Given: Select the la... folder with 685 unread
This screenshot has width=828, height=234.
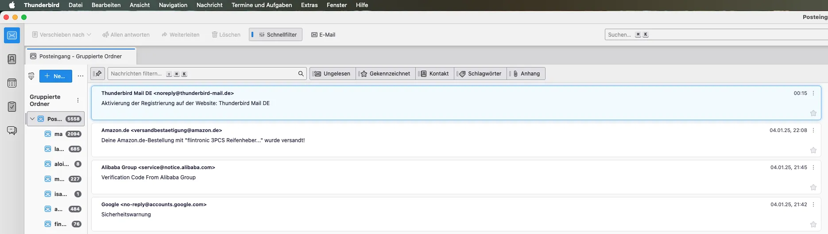Looking at the screenshot, I should click(56, 149).
